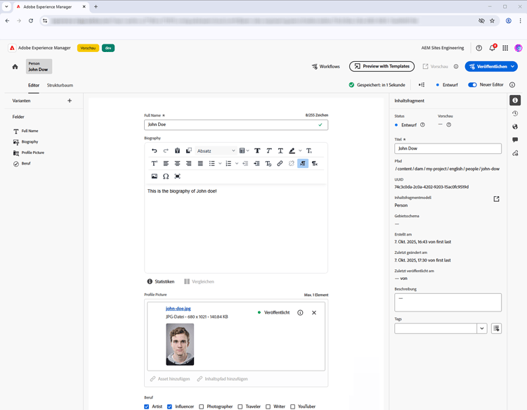Align biography text right
This screenshot has height=410, width=527.
[189, 163]
